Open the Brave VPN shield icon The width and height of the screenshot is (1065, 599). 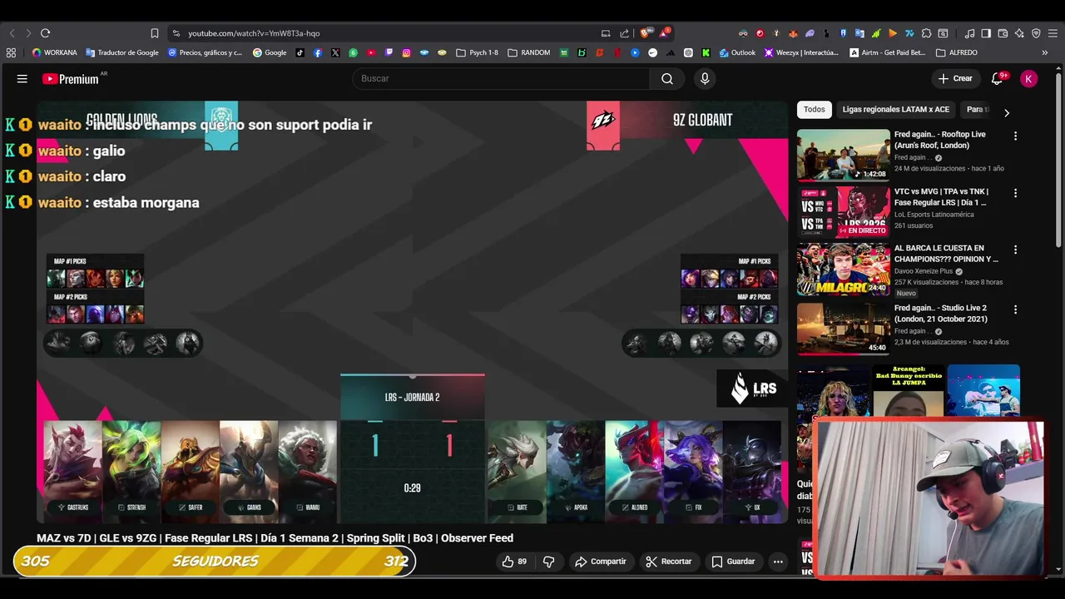tap(1036, 33)
